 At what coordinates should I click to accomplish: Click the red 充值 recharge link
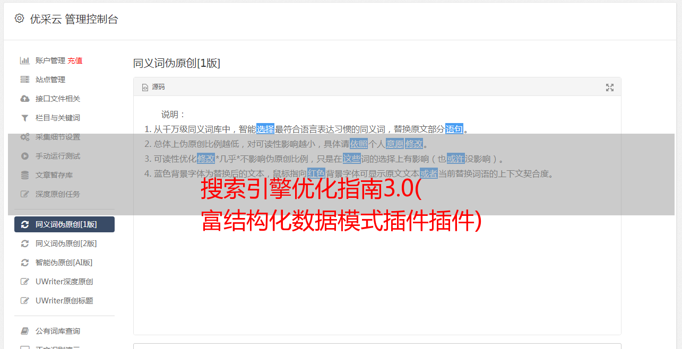point(75,60)
